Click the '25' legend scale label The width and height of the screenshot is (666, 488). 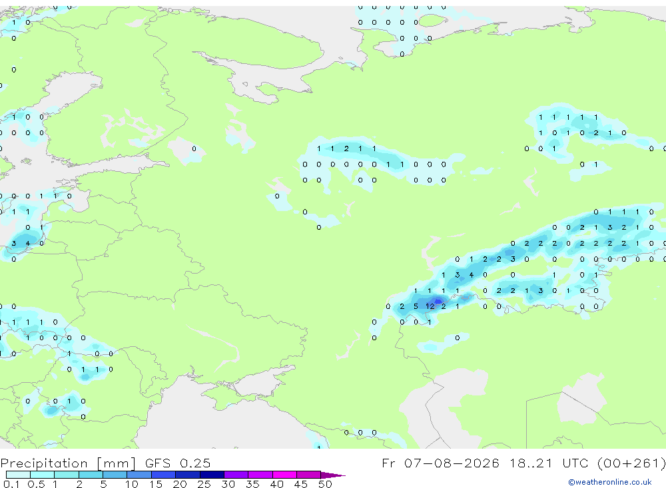point(204,484)
